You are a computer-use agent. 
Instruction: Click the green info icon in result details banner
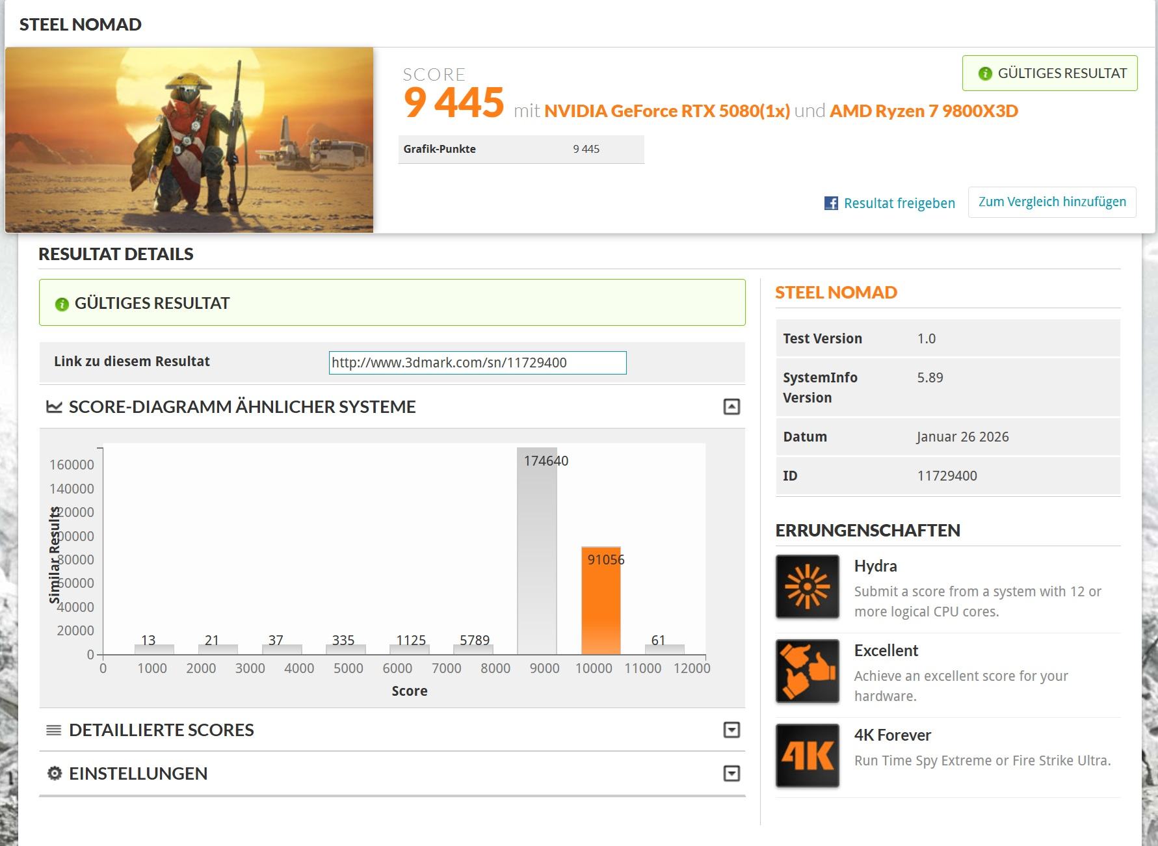coord(62,304)
